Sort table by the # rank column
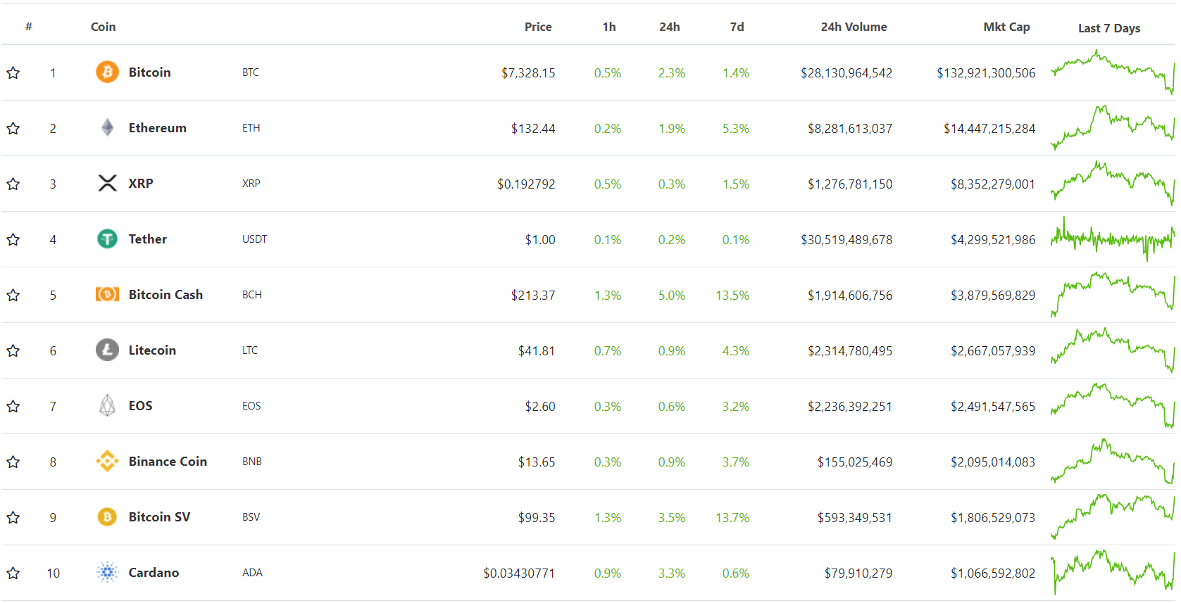Screen dimensions: 1181x603 click(x=29, y=27)
